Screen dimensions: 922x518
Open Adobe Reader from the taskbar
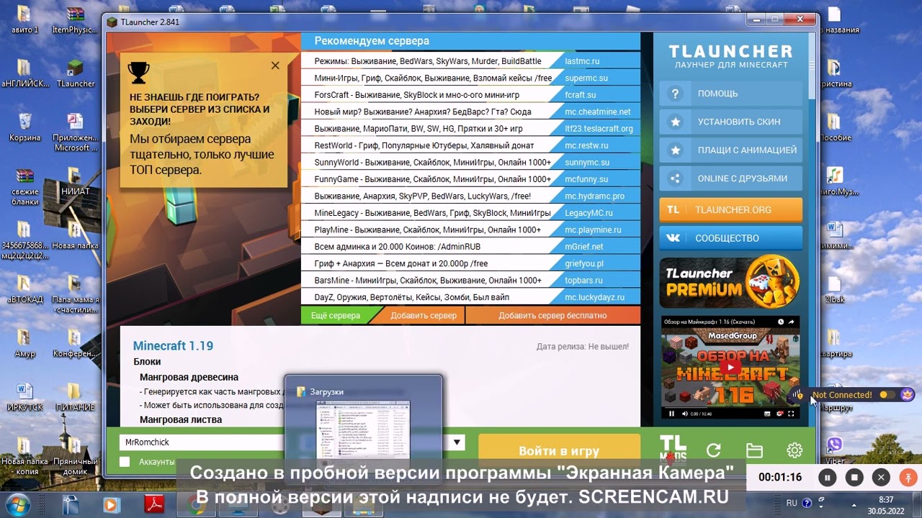pyautogui.click(x=155, y=504)
